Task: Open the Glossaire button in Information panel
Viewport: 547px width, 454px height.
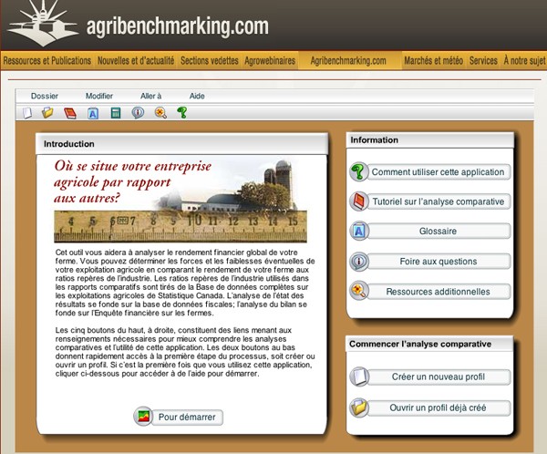Action: coord(438,232)
